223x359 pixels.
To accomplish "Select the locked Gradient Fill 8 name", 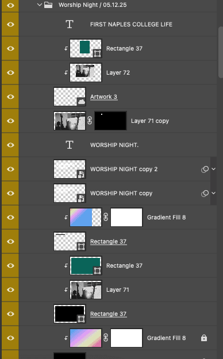I will (x=167, y=338).
